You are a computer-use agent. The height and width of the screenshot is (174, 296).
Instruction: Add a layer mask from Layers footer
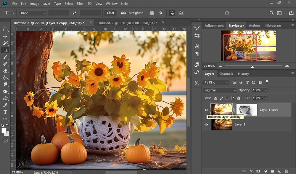click(x=258, y=171)
